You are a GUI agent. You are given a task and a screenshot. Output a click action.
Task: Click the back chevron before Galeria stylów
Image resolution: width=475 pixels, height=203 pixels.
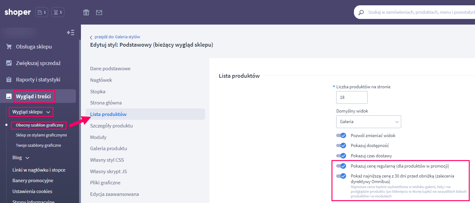coord(91,37)
